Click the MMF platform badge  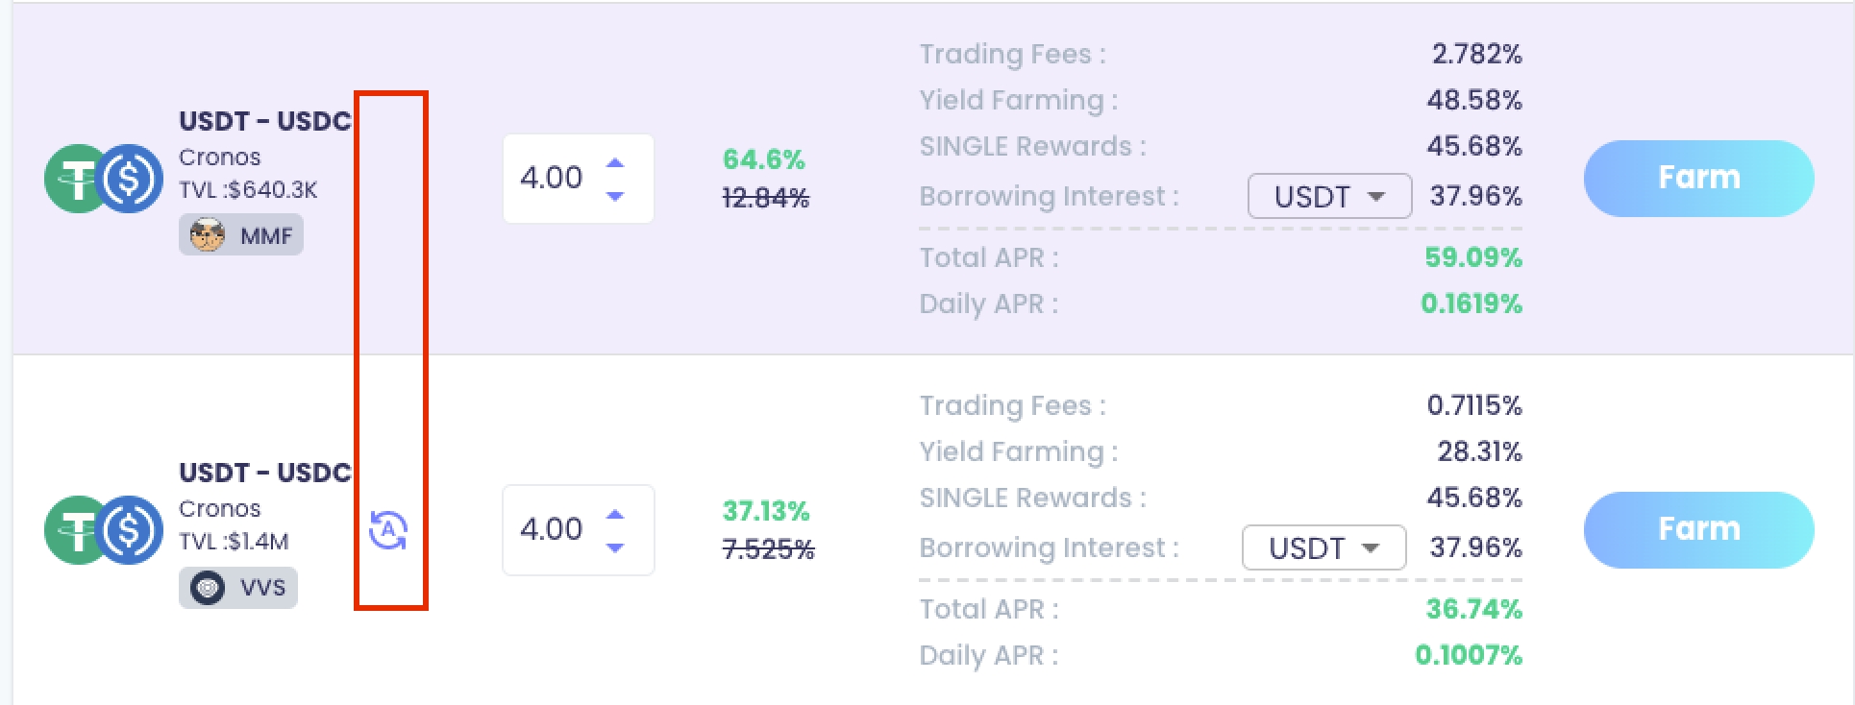(241, 235)
